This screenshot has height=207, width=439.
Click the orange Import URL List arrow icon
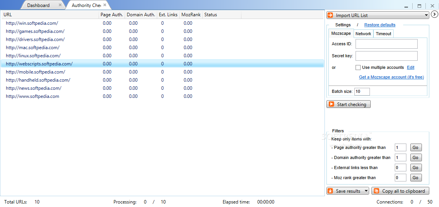[330, 15]
